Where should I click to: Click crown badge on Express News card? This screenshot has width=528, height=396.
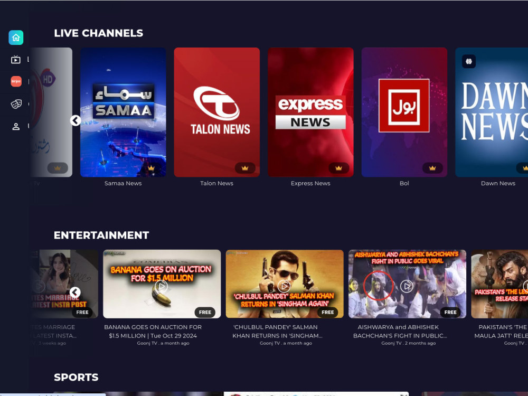coord(339,168)
